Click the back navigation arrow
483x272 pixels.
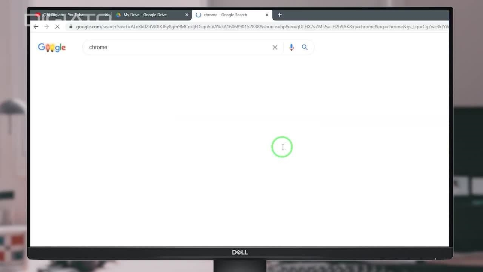point(36,26)
